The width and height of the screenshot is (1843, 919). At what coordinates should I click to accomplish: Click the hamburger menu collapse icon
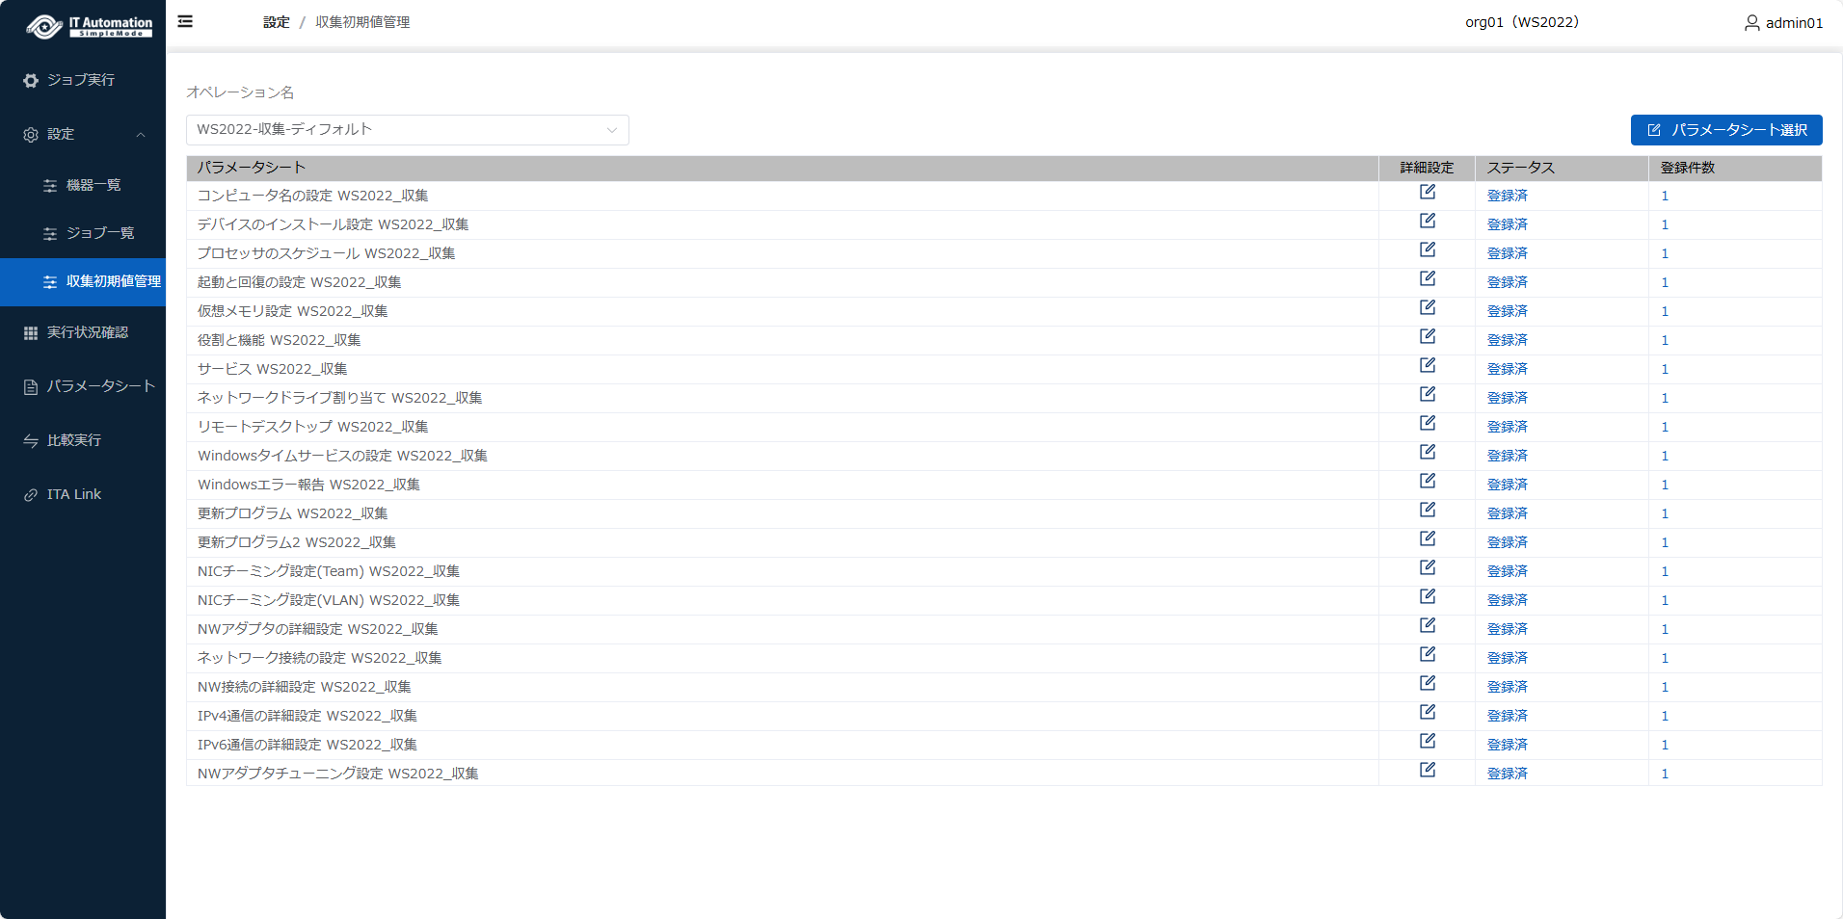(x=185, y=21)
